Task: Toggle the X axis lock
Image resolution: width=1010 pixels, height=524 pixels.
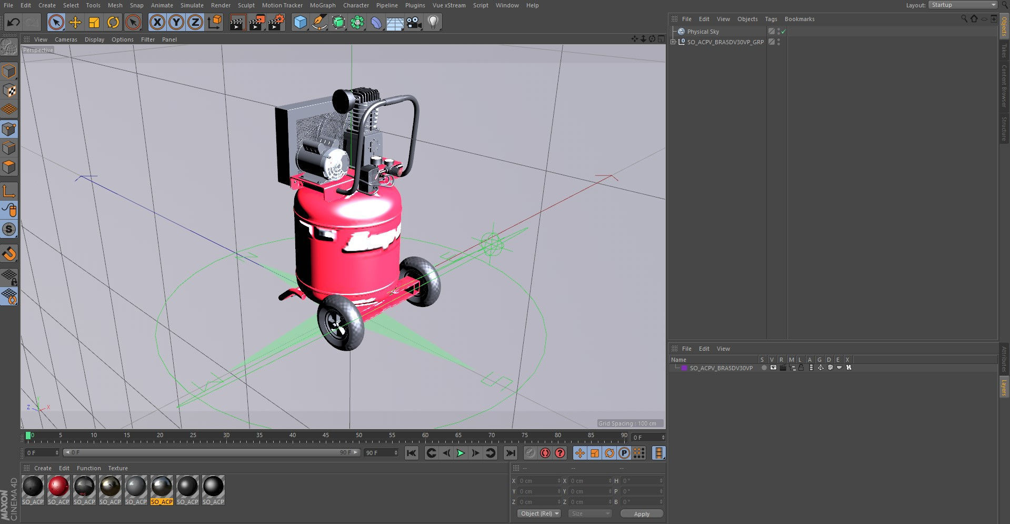Action: 157,22
